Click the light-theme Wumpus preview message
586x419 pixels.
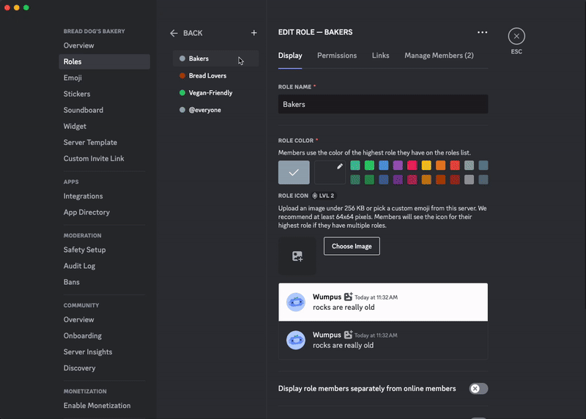(382, 302)
